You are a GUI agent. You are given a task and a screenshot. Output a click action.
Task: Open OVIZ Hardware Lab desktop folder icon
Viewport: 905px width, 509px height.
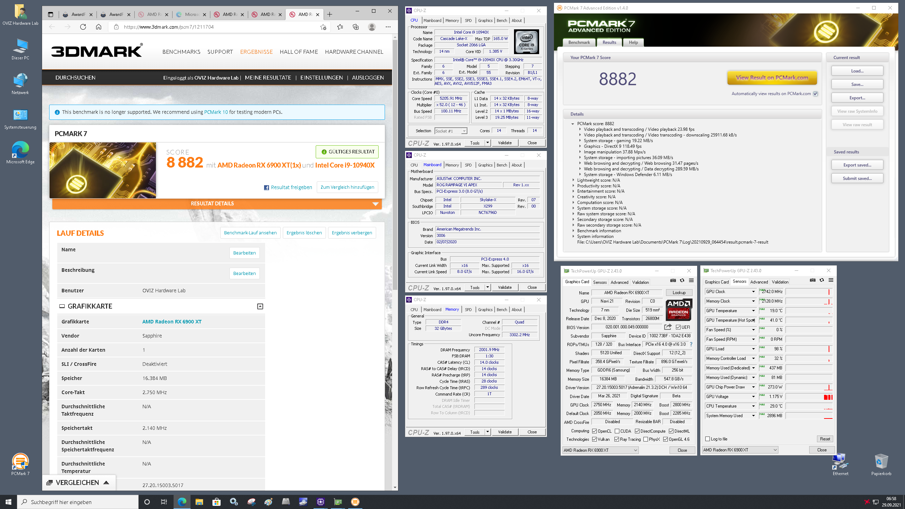(20, 15)
